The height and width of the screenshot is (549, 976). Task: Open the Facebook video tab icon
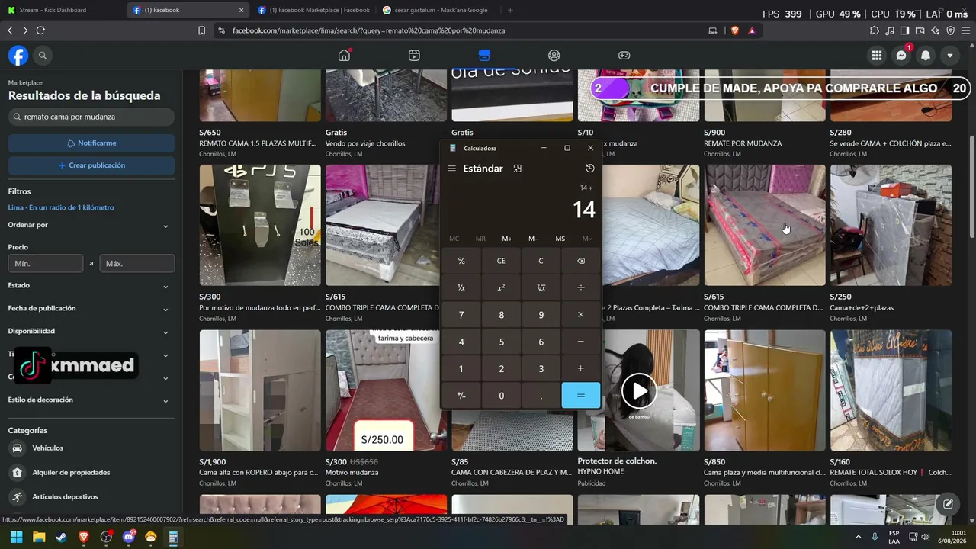click(x=414, y=55)
